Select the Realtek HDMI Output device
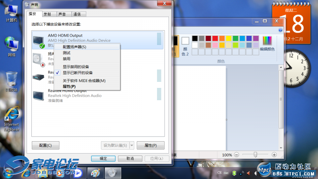This screenshot has width=318, height=179. 97,95
